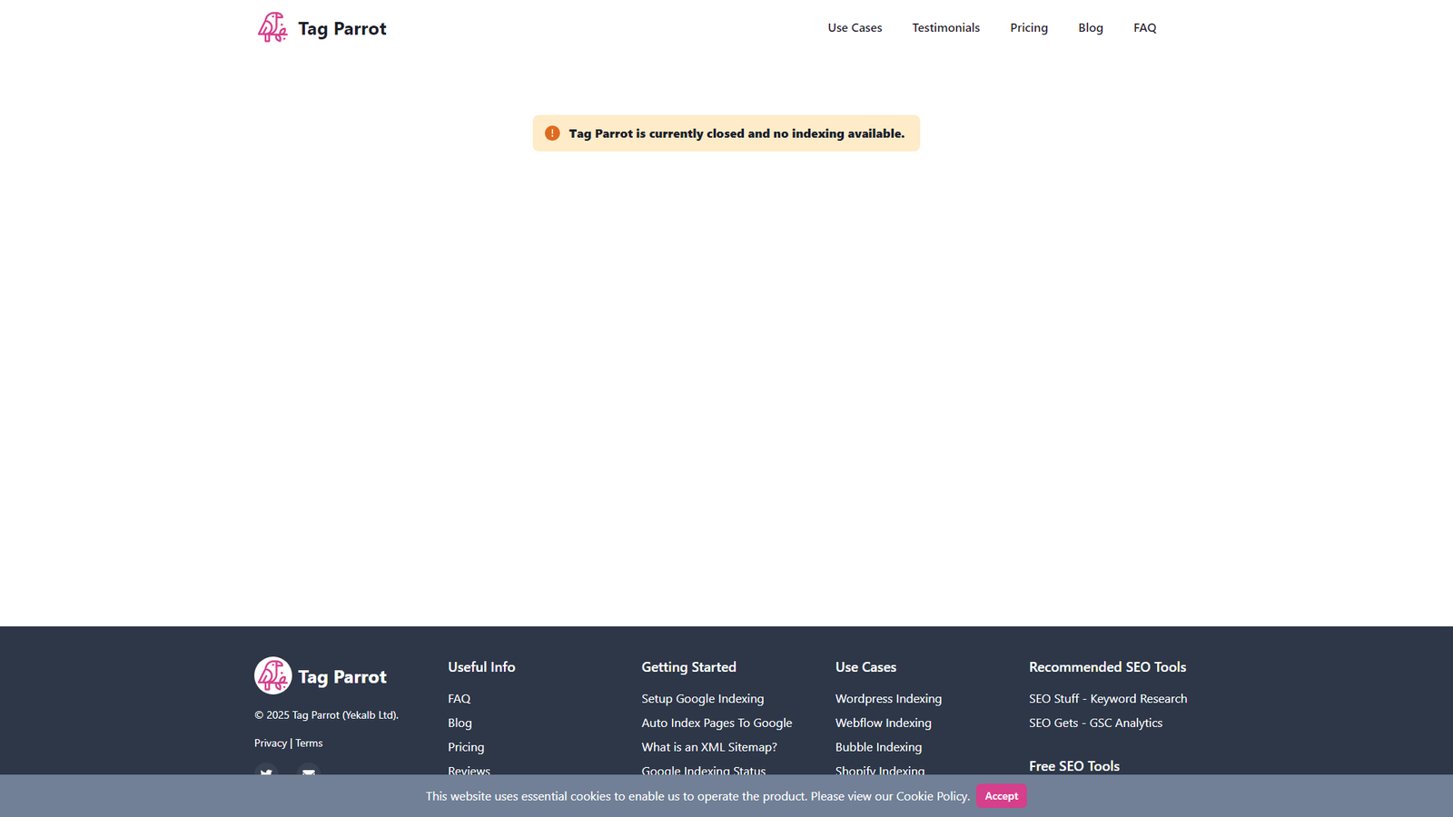Open the Terms link in the footer
The width and height of the screenshot is (1453, 817).
point(309,743)
